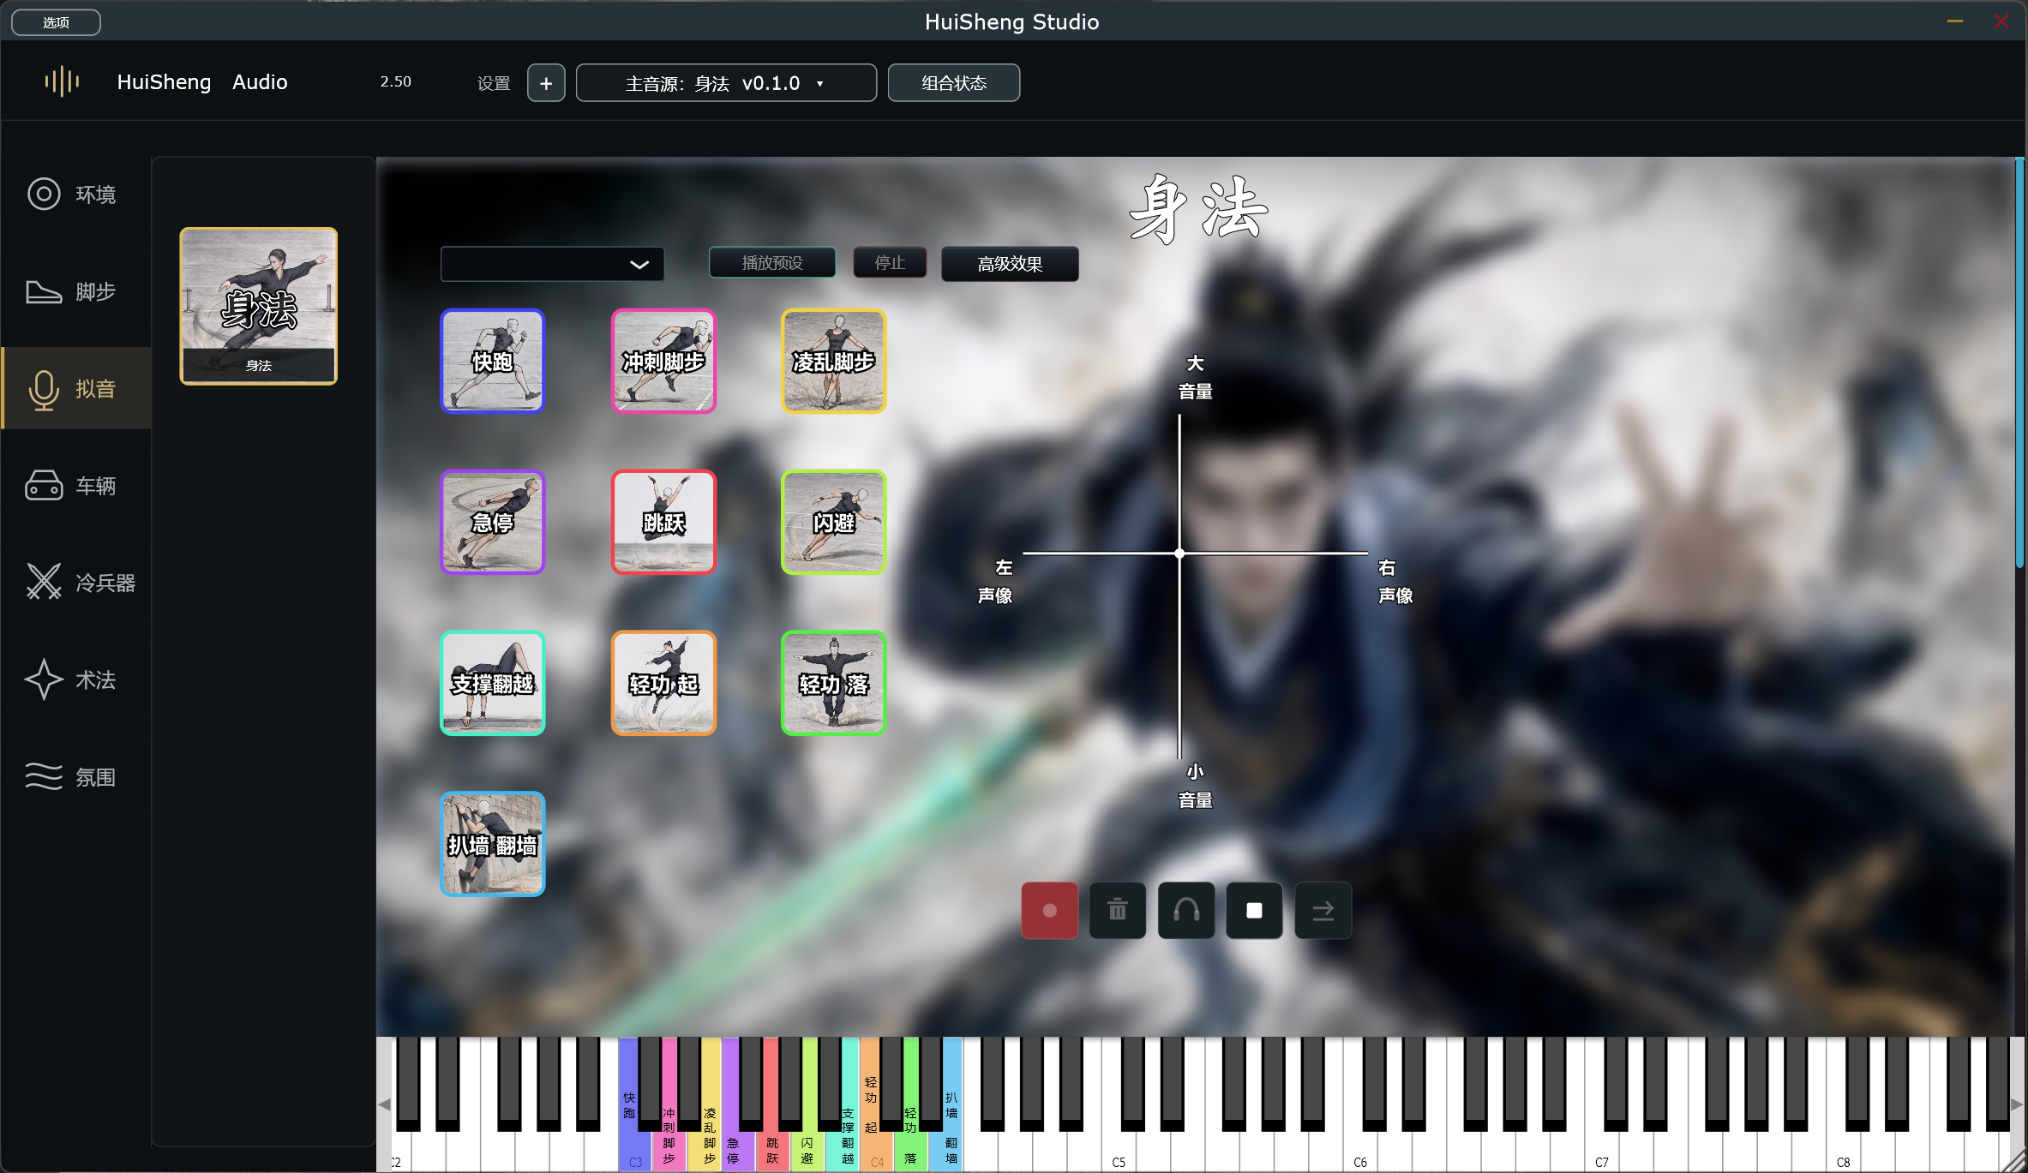2028x1173 pixels.
Task: Select the 氛围 category
Action: [76, 777]
